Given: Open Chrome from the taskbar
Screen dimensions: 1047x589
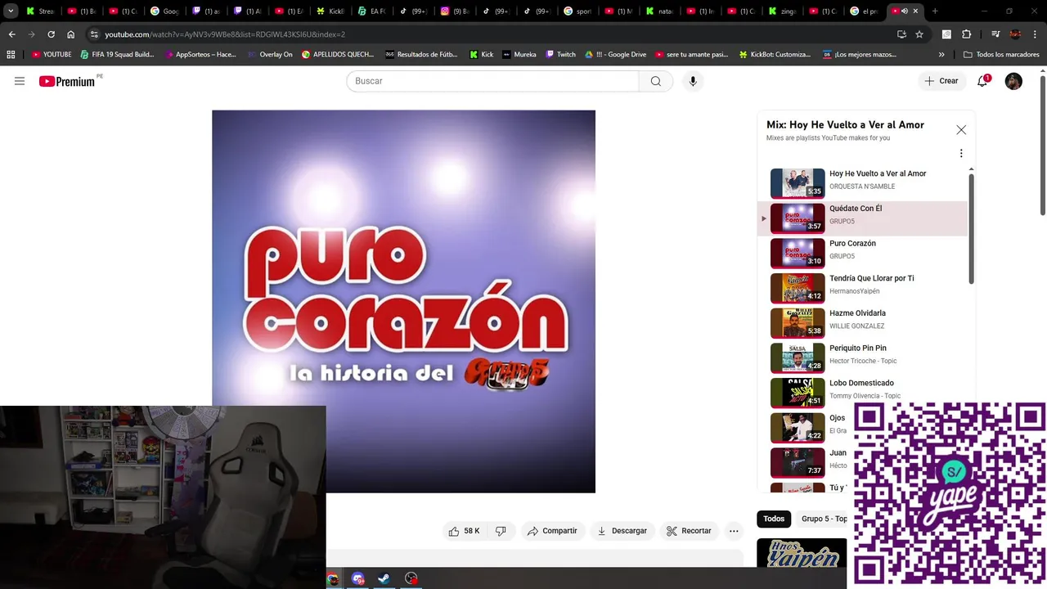Looking at the screenshot, I should (x=332, y=578).
